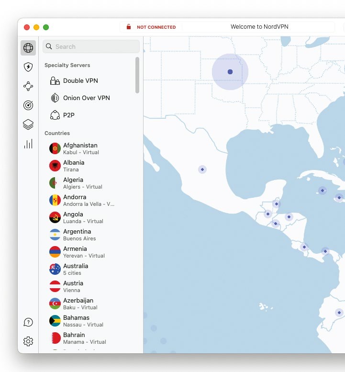Click the Specialty Servers heading
Viewport: 345px width, 372px height.
point(67,65)
